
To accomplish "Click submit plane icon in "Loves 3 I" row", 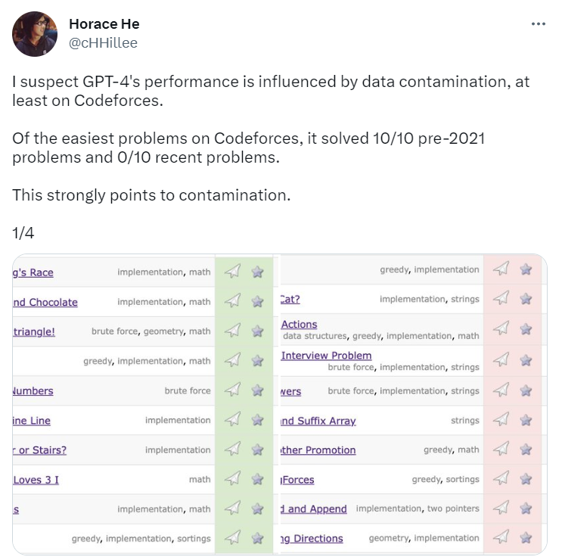I will 234,479.
